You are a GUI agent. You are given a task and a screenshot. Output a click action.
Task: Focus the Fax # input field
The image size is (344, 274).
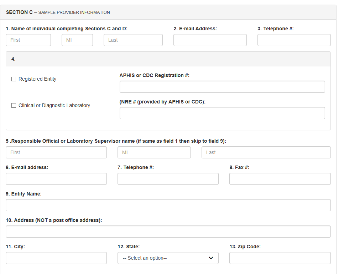click(280, 179)
